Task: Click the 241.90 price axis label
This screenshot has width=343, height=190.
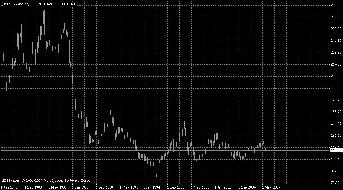Action: 336,41
